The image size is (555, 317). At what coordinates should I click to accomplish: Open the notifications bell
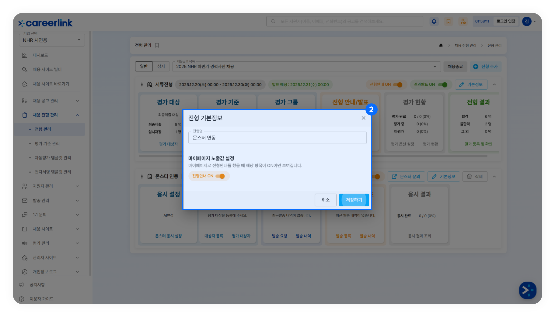click(434, 21)
